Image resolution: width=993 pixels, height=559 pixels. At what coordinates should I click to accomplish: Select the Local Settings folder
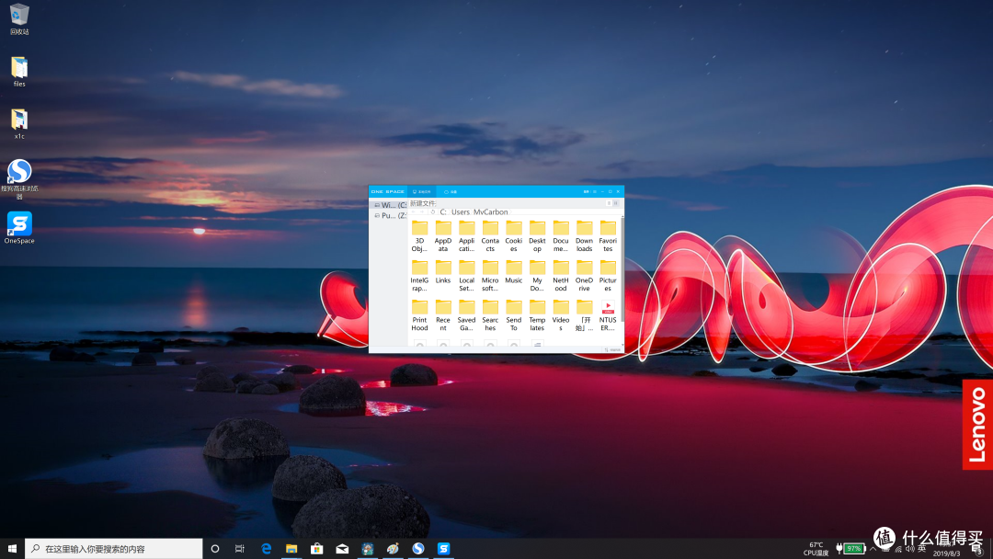pyautogui.click(x=467, y=276)
